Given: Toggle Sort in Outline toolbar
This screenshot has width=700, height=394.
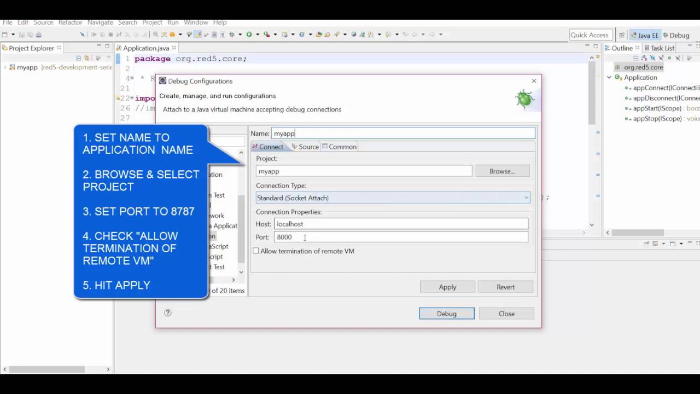Looking at the screenshot, I should coord(644,57).
